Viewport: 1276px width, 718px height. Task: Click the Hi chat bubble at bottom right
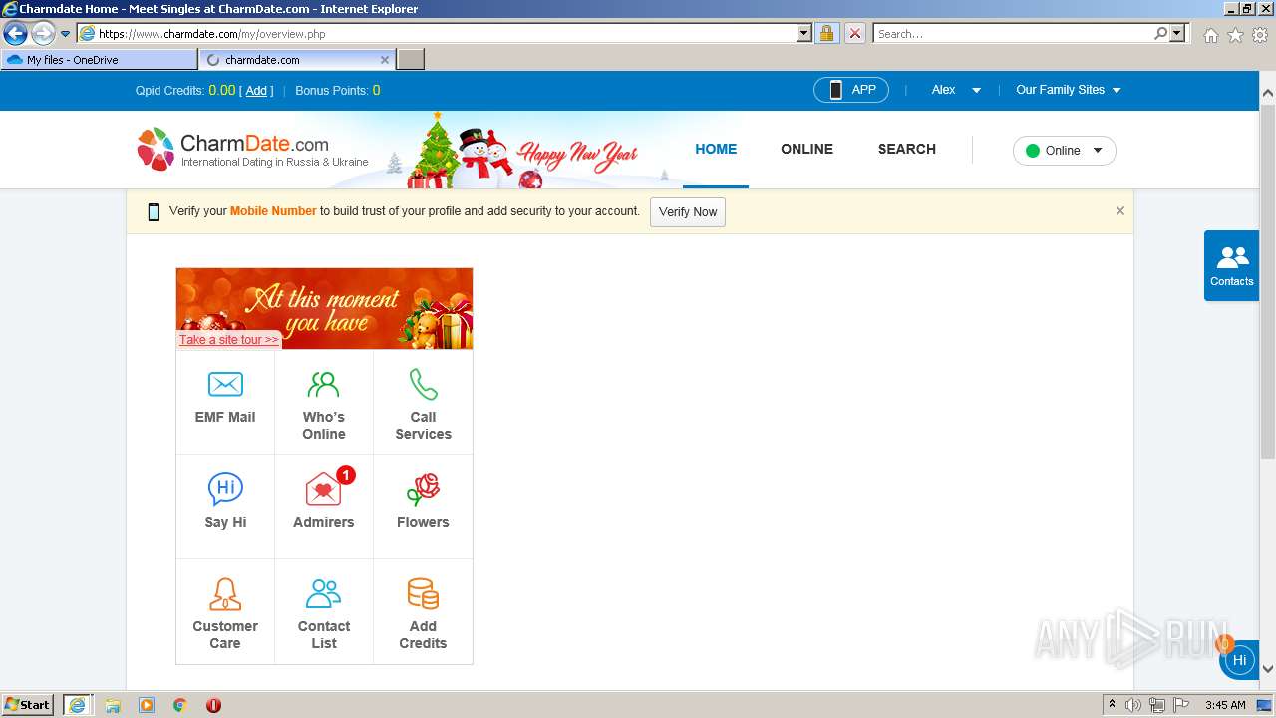click(x=1239, y=660)
